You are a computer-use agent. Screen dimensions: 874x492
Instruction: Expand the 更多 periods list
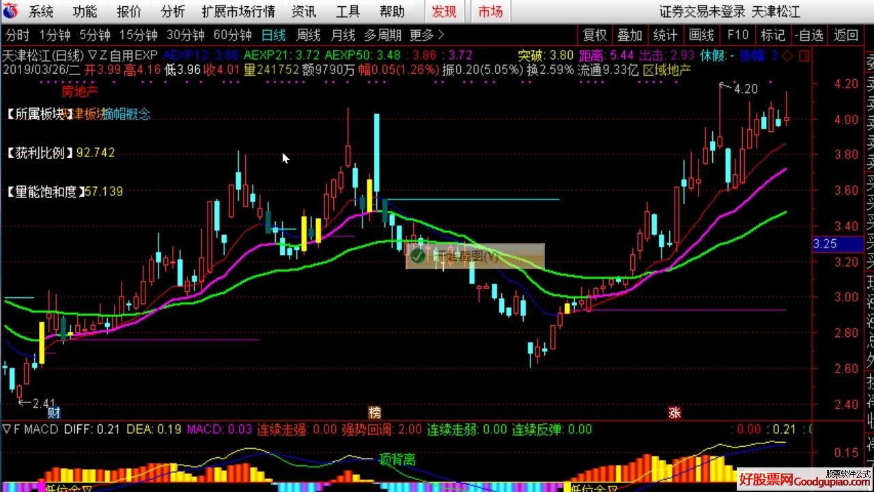click(x=427, y=35)
